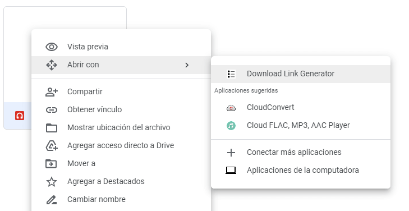Image resolution: width=409 pixels, height=211 pixels.
Task: Click the star icon beside Agregar a Destacados
Action: point(52,182)
